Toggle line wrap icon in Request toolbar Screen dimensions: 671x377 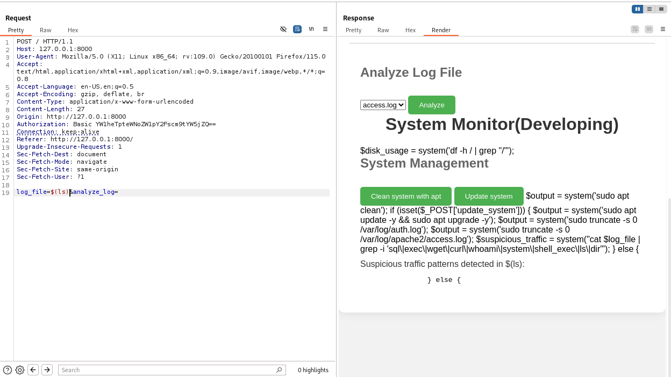pos(297,29)
